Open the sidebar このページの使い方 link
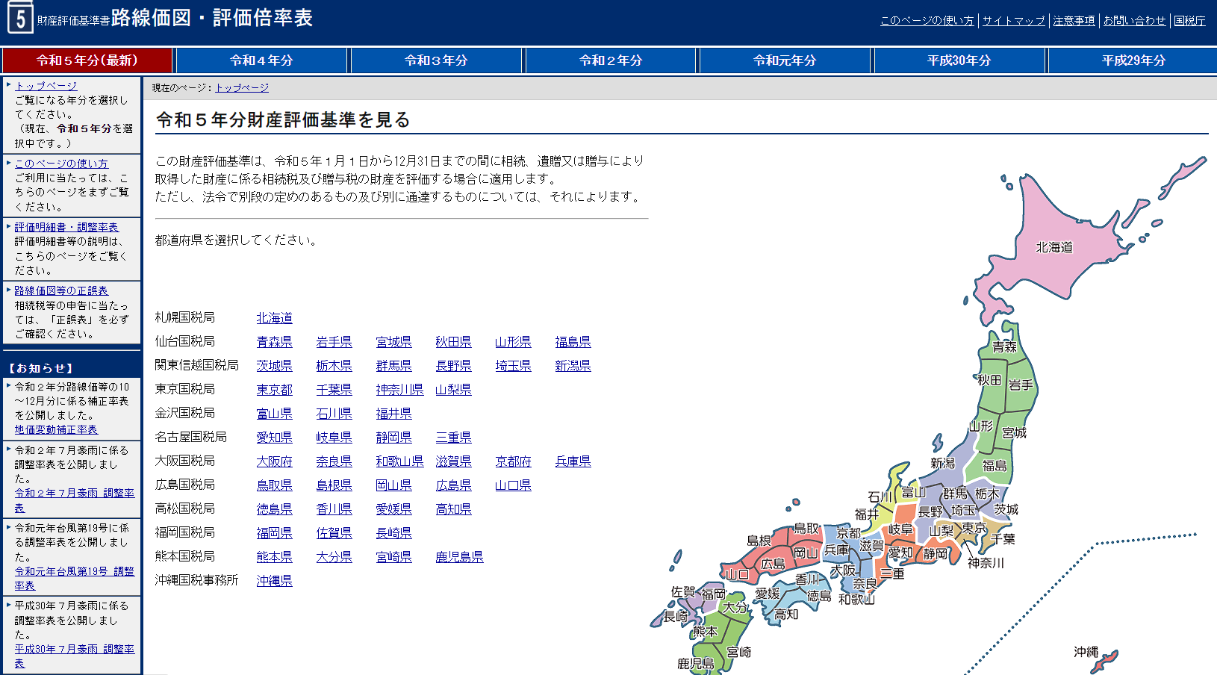Image resolution: width=1217 pixels, height=675 pixels. click(61, 164)
